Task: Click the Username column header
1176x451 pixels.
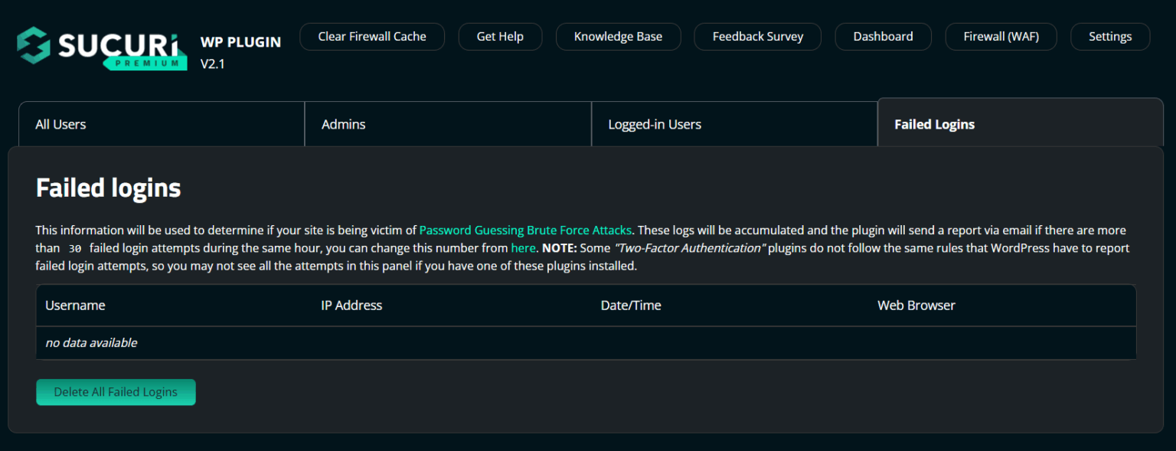Action: [75, 305]
